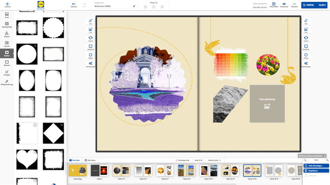The height and width of the screenshot is (185, 330).
Task: Click right page Rechteck tool
Action: 306,47
